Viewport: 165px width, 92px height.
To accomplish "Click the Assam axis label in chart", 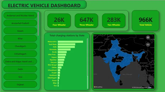I will pos(54,80).
